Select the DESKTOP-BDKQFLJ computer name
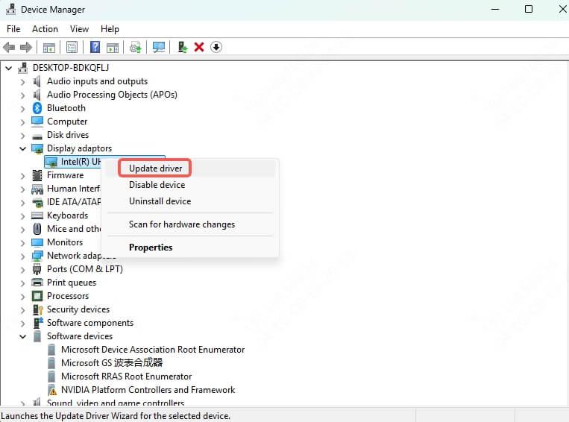Image resolution: width=569 pixels, height=422 pixels. [71, 68]
